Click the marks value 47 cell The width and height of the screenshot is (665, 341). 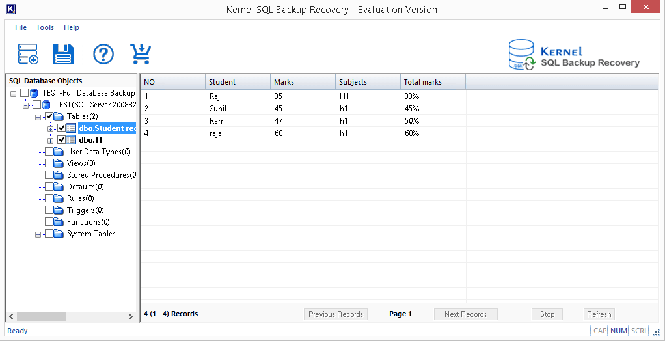303,121
